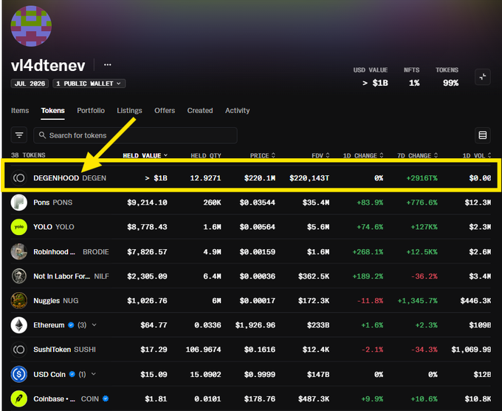Click YOLO 7D change +127K%
The image size is (502, 411).
click(x=424, y=227)
